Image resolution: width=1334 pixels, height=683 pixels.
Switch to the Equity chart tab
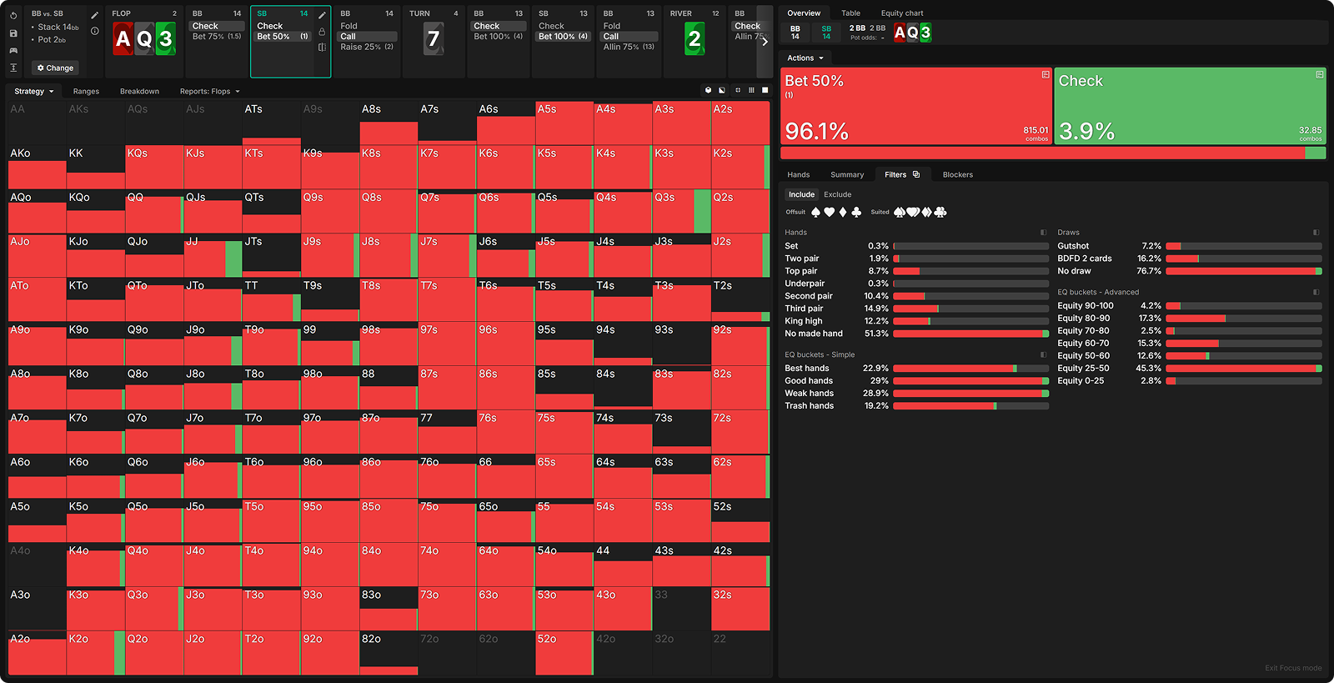tap(902, 13)
